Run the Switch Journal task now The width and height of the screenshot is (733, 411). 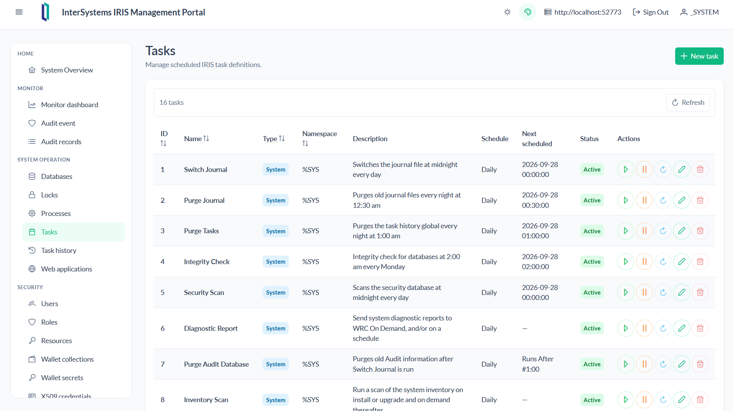tap(626, 169)
